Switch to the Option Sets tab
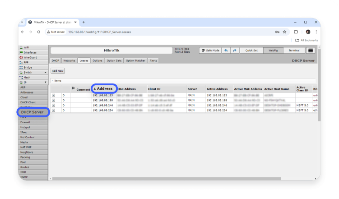This screenshot has height=199, width=339. coord(114,61)
